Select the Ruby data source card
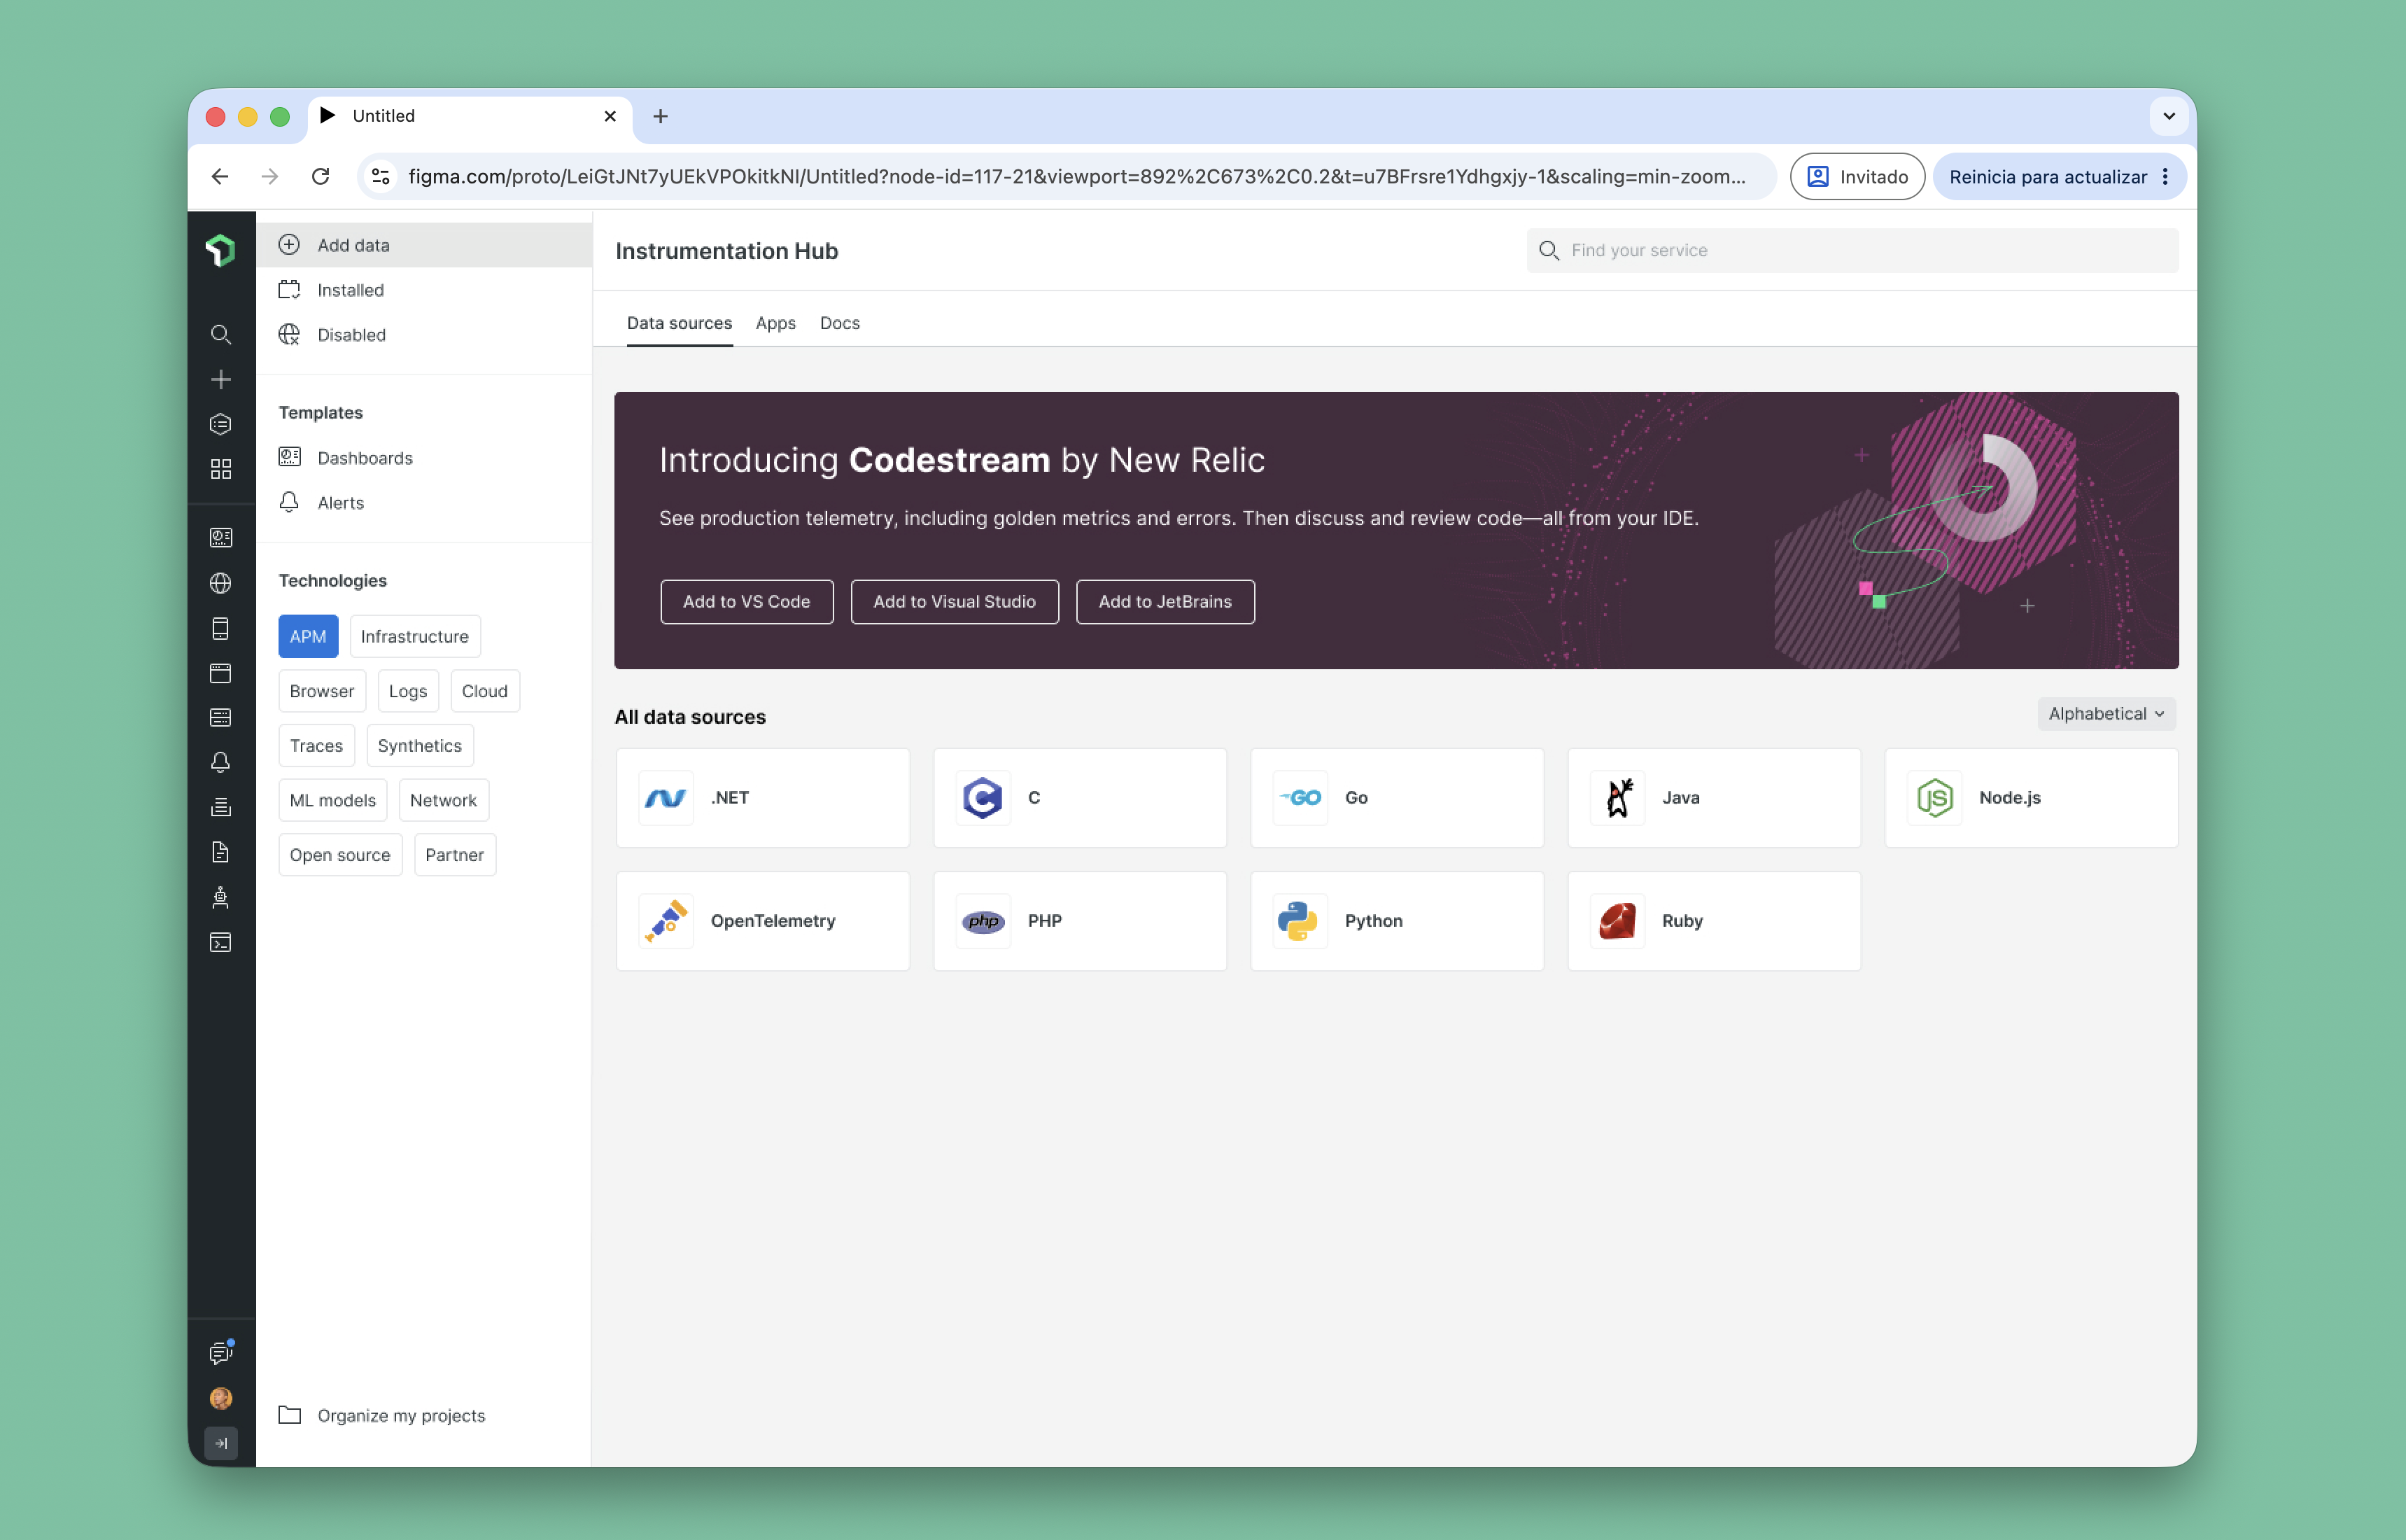This screenshot has height=1540, width=2406. (1713, 921)
